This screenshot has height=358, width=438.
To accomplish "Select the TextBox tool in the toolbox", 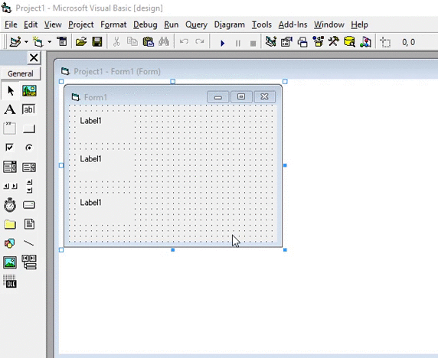I will [29, 109].
